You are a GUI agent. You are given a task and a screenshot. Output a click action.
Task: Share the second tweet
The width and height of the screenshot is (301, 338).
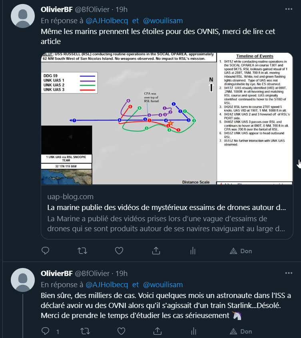(157, 331)
